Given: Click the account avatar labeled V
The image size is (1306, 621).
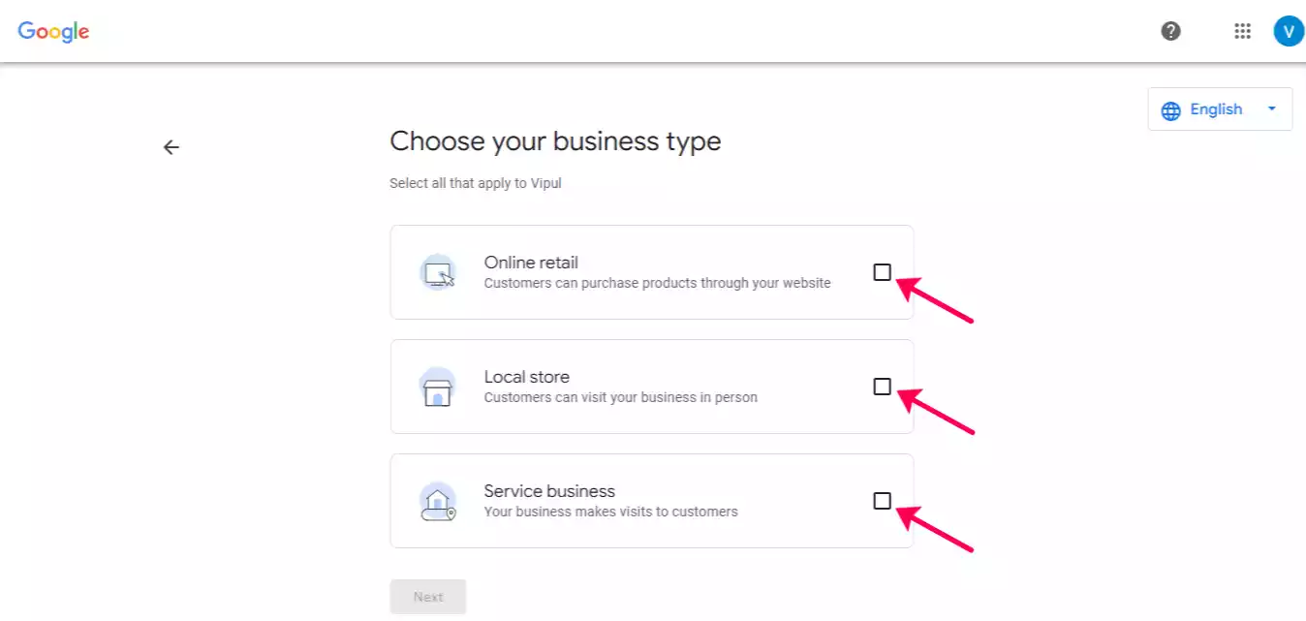Looking at the screenshot, I should pos(1288,31).
